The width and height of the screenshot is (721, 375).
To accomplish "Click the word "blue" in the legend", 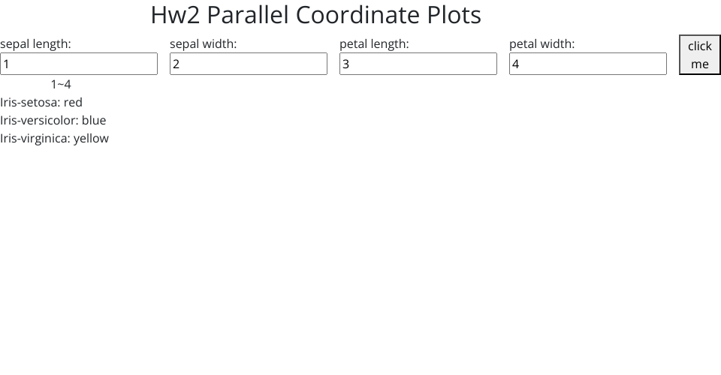I will (94, 120).
